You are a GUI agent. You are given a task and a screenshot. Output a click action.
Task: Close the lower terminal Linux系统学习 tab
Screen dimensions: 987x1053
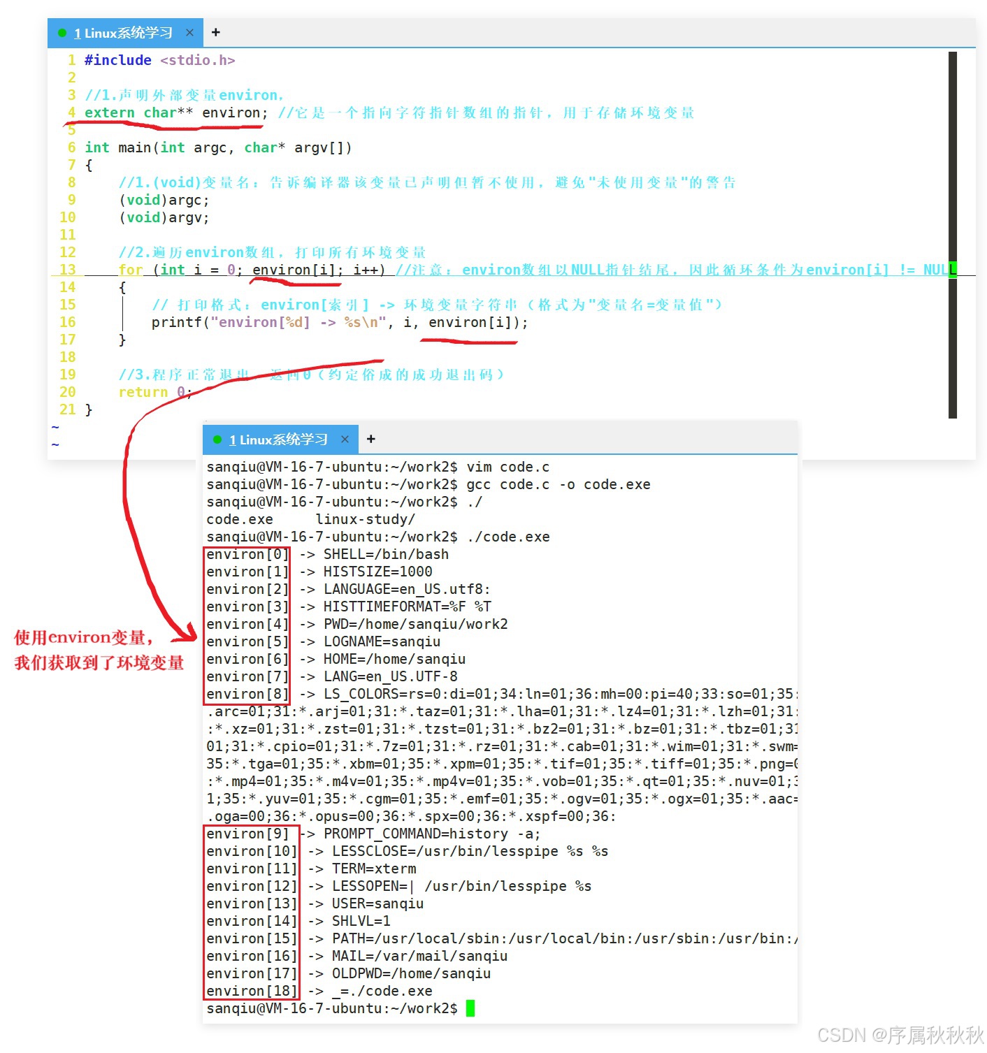(x=345, y=440)
